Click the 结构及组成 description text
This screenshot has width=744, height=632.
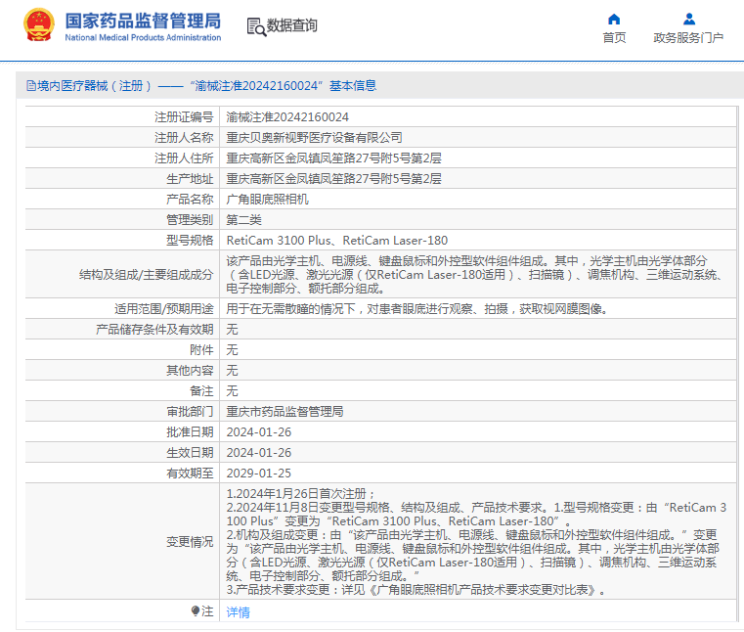(474, 275)
